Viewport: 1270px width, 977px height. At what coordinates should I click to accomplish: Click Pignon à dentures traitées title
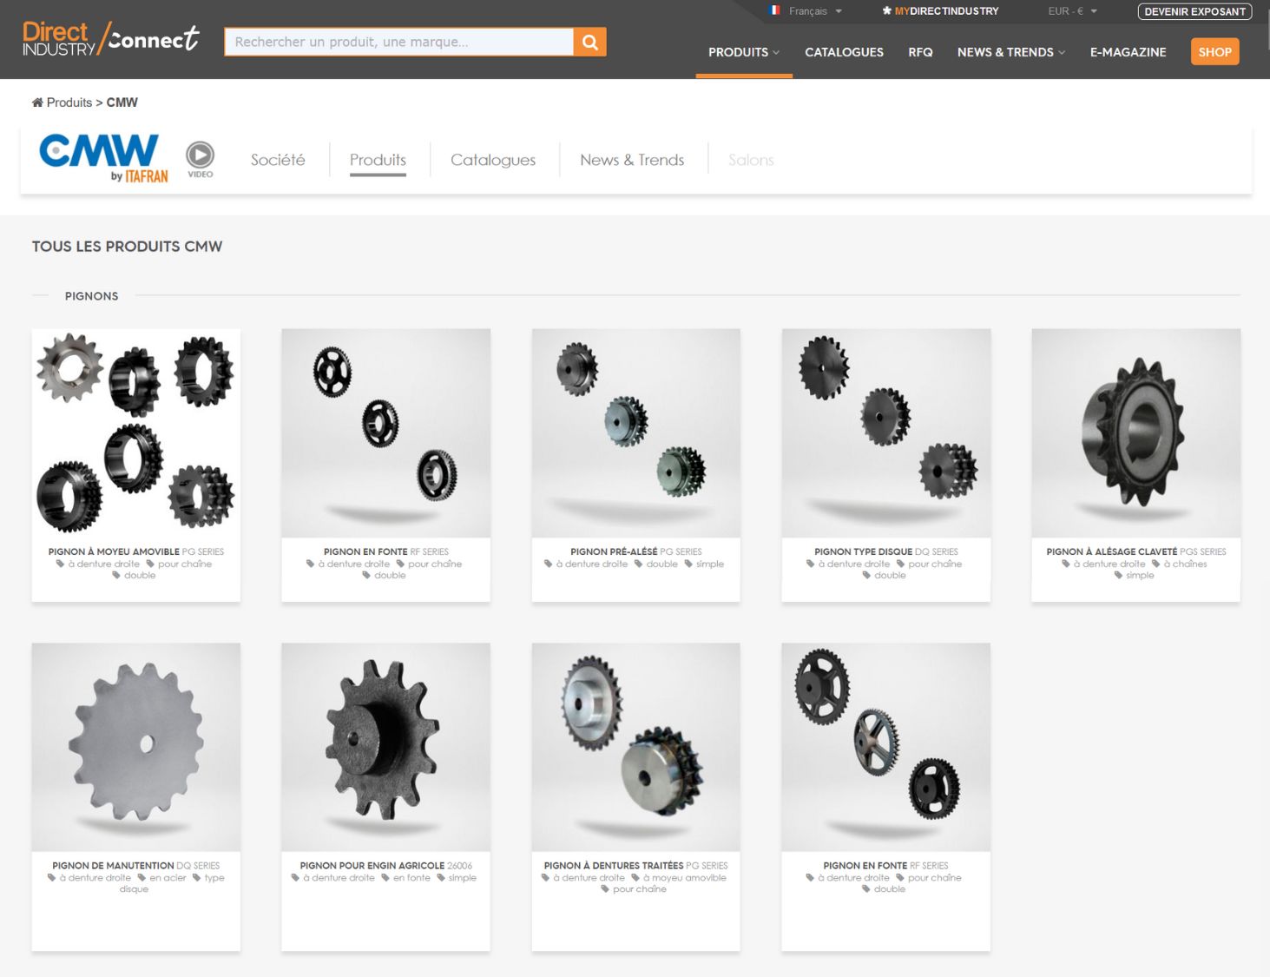614,866
